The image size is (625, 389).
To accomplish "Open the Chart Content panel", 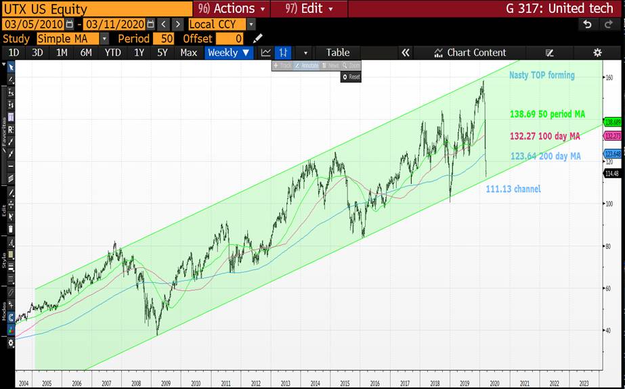I will [471, 53].
